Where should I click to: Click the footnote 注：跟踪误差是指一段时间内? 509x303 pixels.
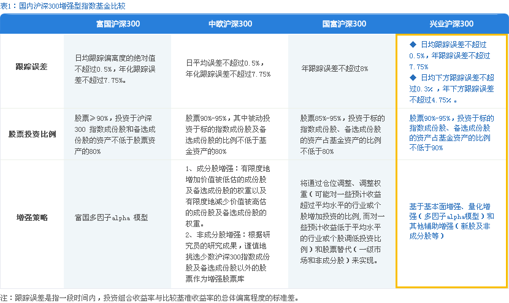pos(149,298)
